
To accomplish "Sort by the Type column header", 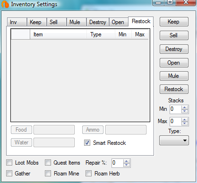I will (101, 34).
